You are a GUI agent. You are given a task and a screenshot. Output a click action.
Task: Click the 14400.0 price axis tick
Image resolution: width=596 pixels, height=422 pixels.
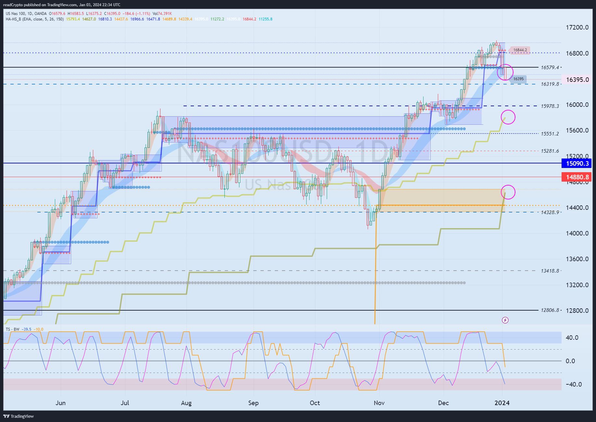pos(577,208)
